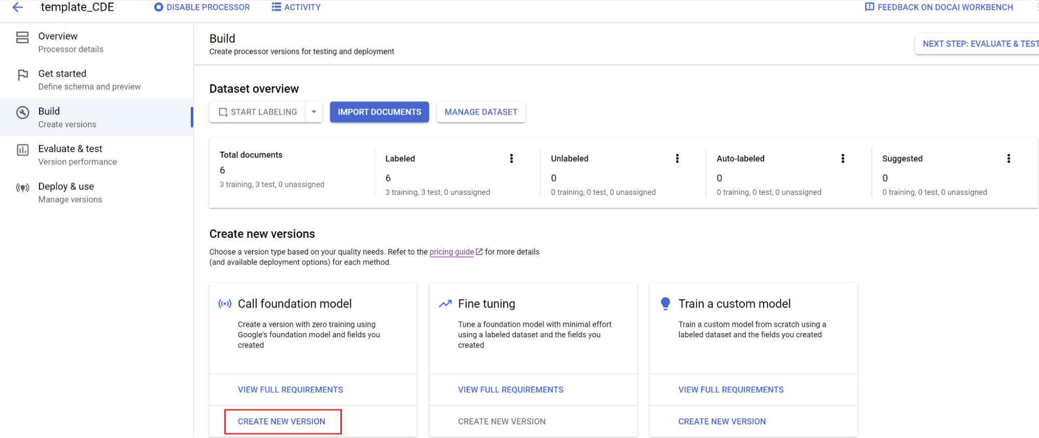Click the Manage Dataset button
Viewport: 1039px width, 438px height.
(x=481, y=112)
